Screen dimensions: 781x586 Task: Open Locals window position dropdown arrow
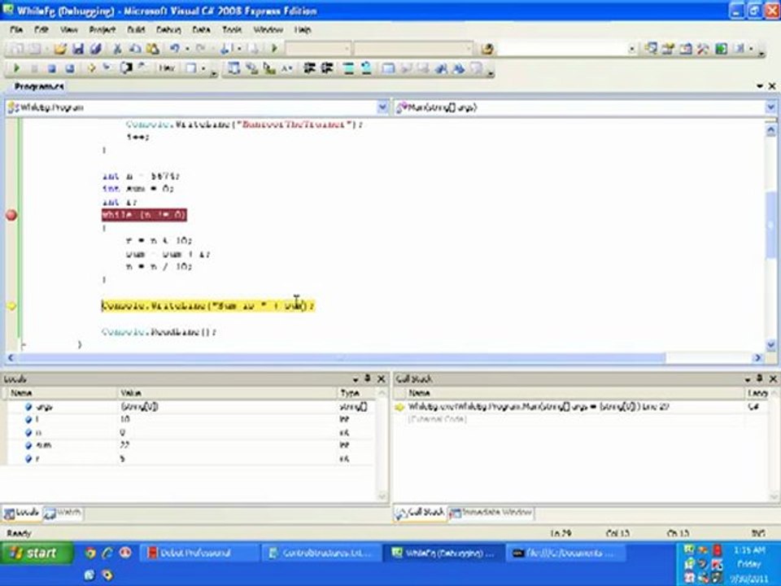coord(356,379)
